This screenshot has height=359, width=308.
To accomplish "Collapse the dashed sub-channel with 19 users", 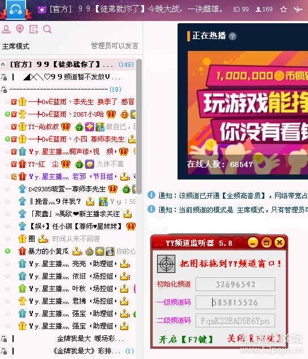I will click(68, 89).
